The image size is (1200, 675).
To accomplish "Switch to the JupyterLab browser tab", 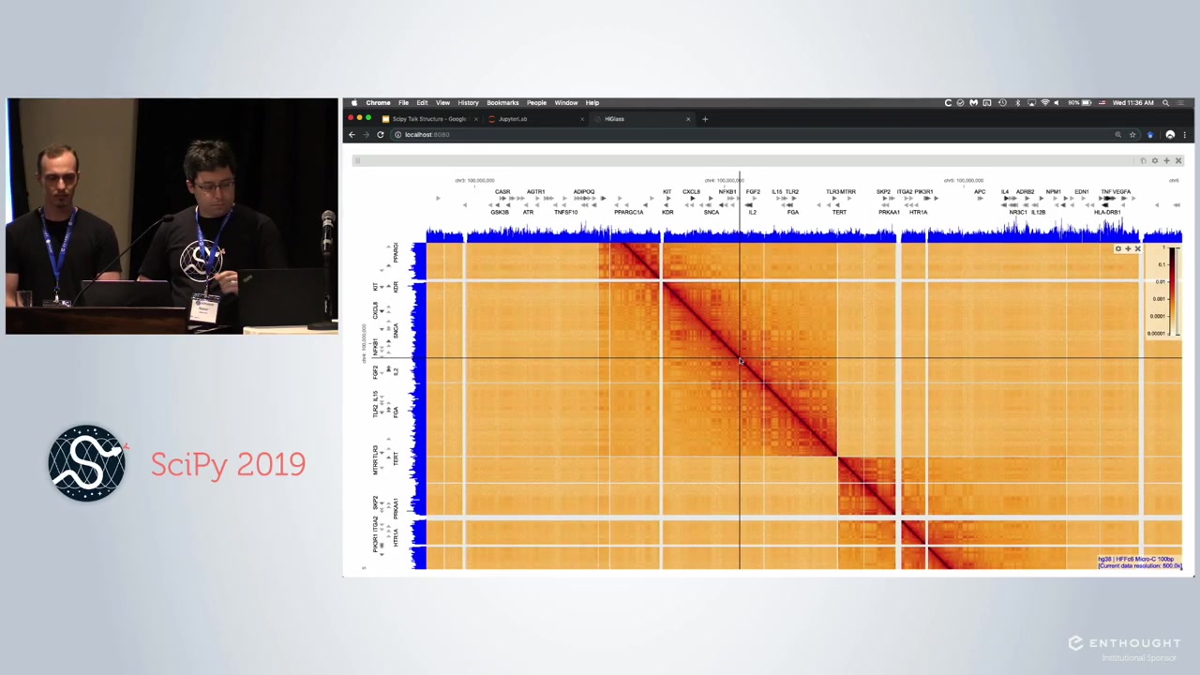I will coord(513,119).
